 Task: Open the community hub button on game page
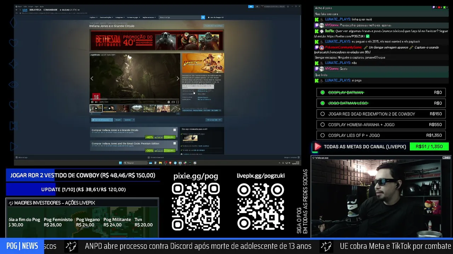(214, 26)
